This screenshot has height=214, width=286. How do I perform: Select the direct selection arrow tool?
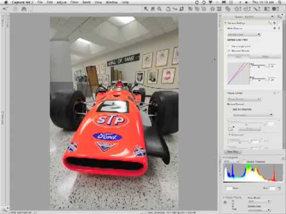click(146, 9)
